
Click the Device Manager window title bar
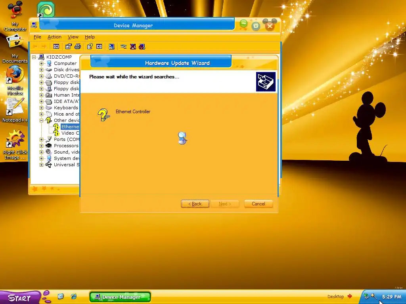click(137, 24)
